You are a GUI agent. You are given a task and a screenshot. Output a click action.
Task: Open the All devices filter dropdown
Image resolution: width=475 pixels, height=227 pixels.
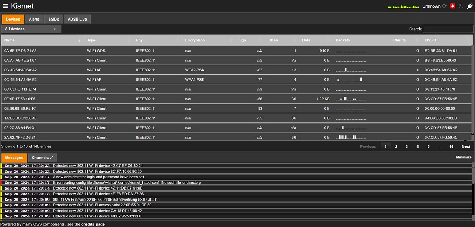31,29
